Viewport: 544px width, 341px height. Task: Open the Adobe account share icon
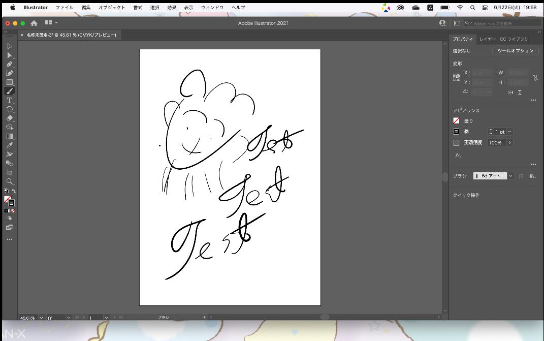pos(442,23)
